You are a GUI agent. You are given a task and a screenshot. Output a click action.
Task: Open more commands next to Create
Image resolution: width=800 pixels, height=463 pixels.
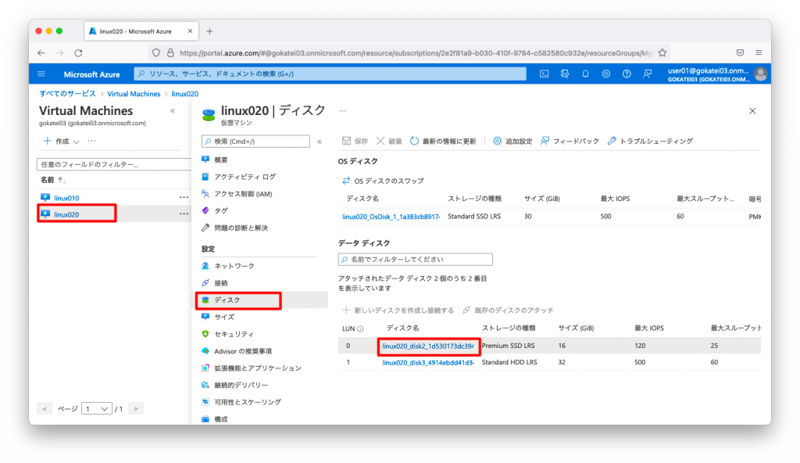(x=91, y=141)
